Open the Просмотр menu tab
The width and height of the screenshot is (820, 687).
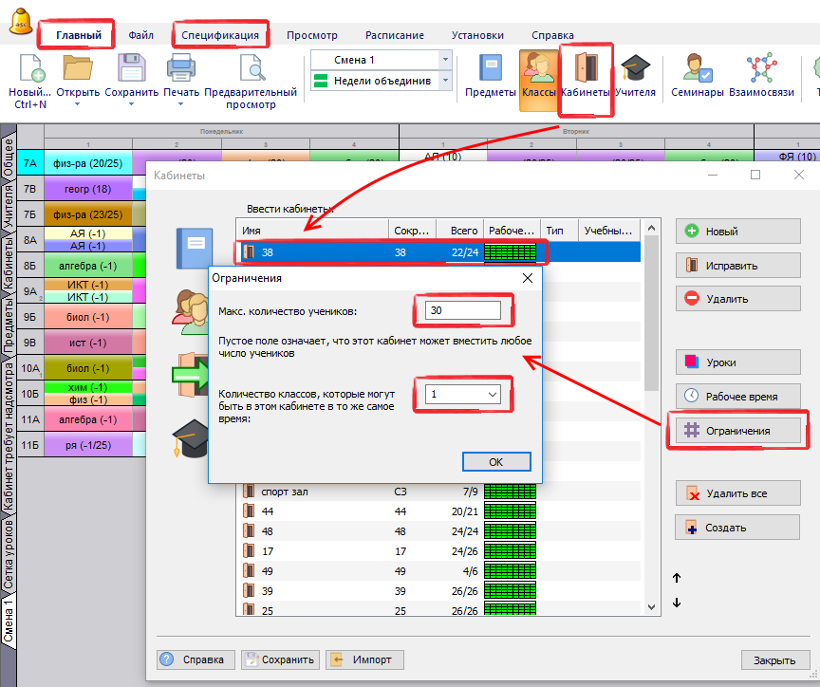coord(311,35)
